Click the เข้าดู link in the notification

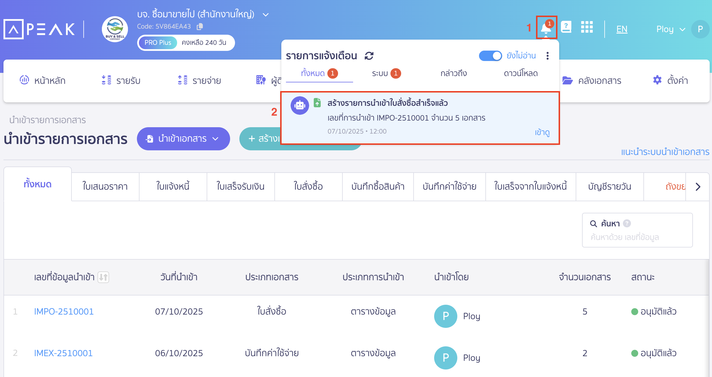tap(542, 133)
